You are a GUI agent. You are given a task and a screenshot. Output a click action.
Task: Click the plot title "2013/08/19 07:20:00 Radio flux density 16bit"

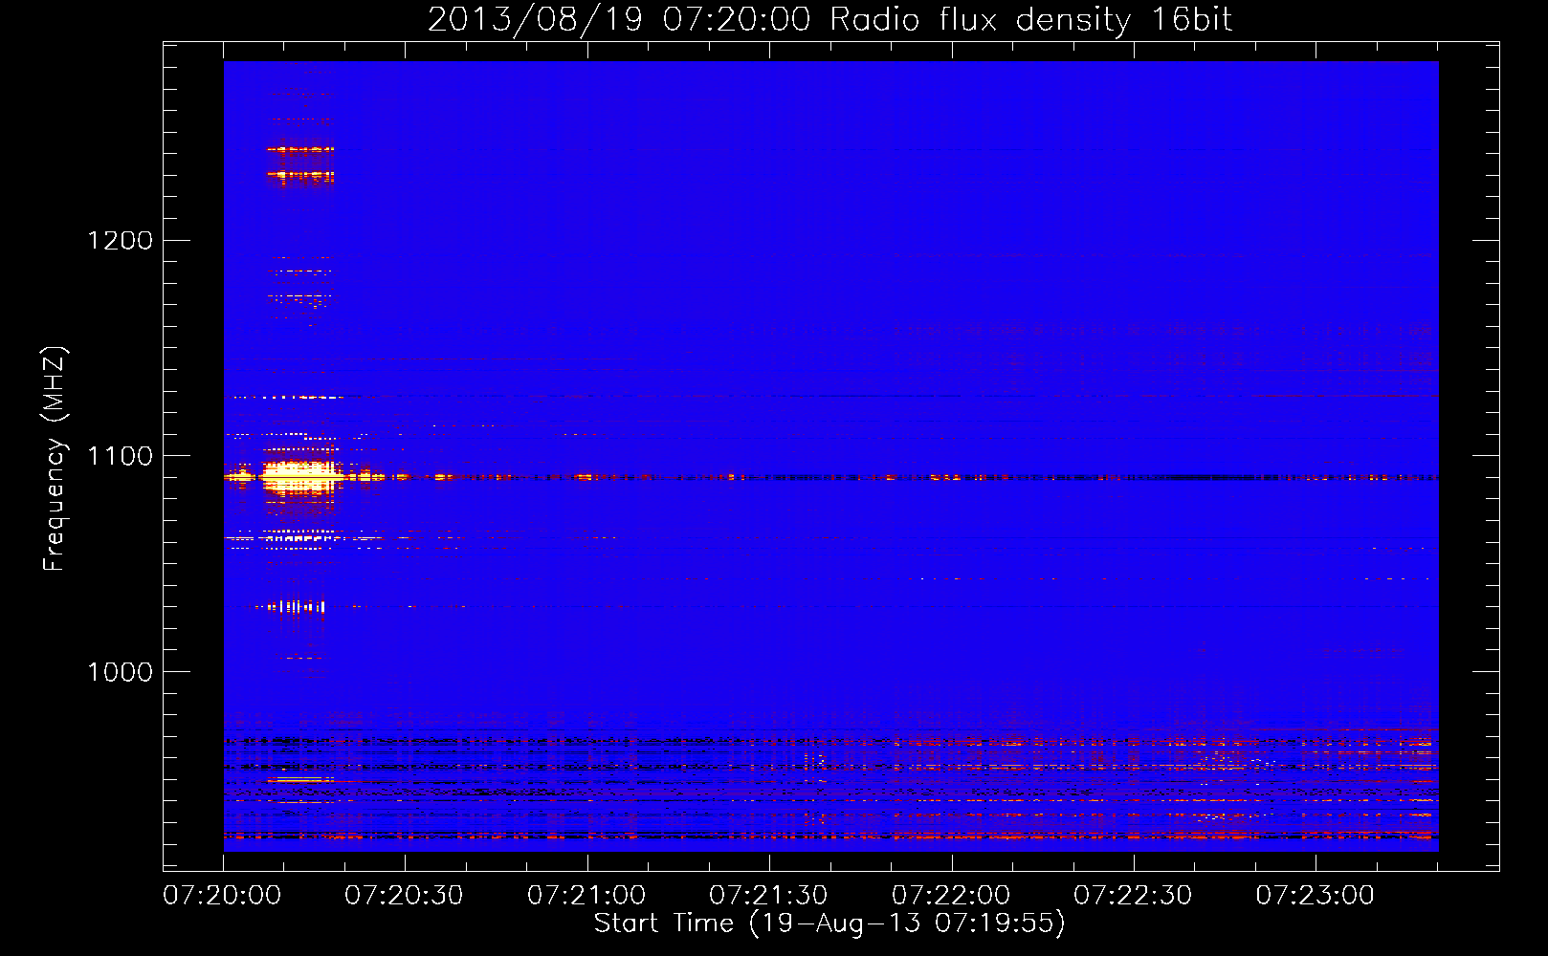point(829,20)
